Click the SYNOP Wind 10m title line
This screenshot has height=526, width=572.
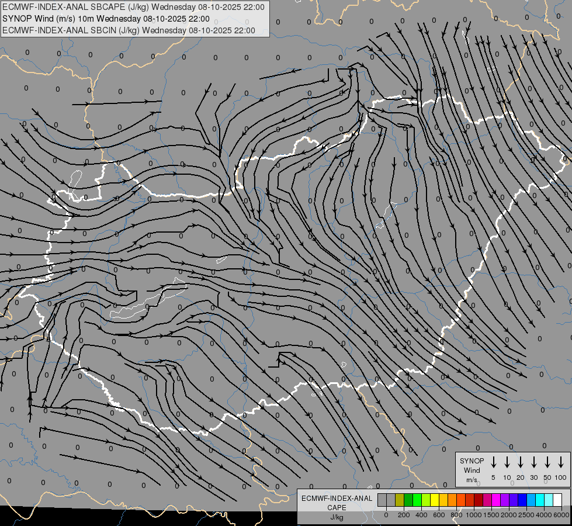[106, 19]
